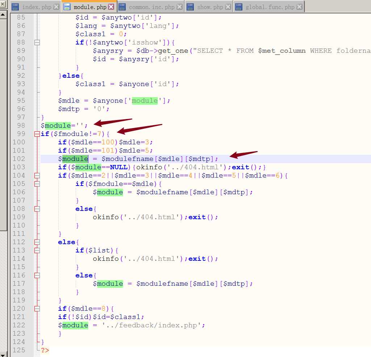Click the highlighted 'module' in line 95

click(145, 101)
